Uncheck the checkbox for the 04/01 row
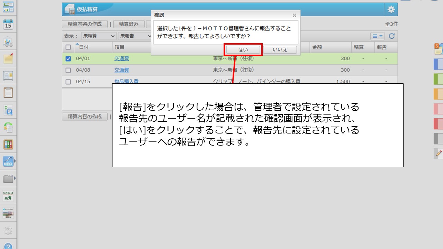 (68, 59)
